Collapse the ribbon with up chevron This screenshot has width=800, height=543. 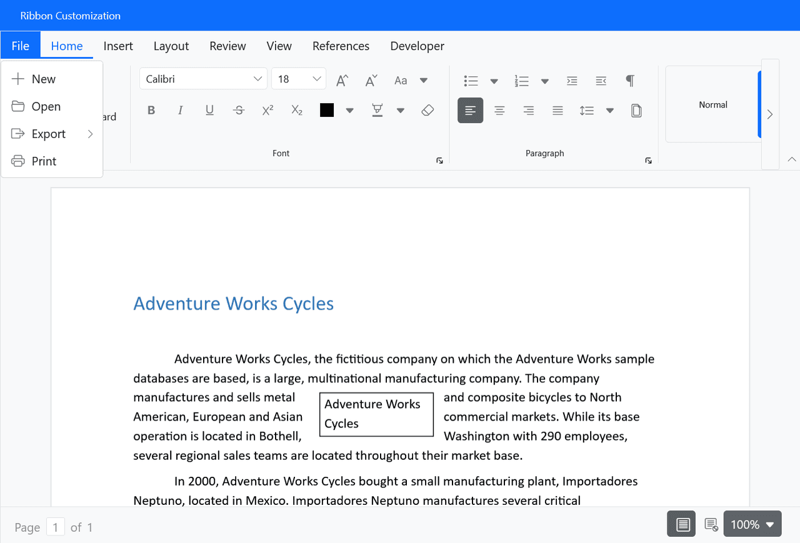point(792,159)
